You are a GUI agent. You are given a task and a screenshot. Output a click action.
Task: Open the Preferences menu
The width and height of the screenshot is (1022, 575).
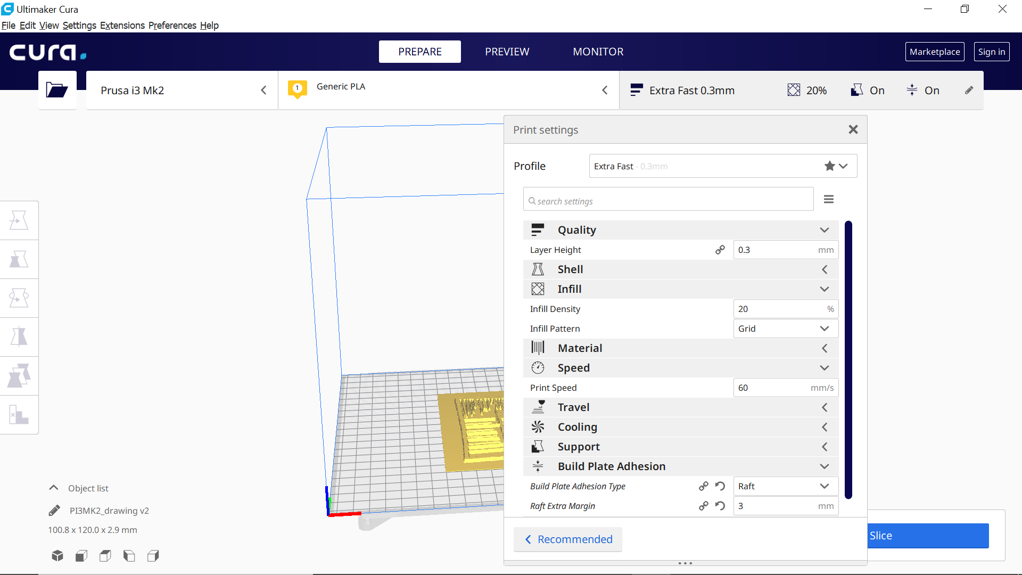[172, 26]
